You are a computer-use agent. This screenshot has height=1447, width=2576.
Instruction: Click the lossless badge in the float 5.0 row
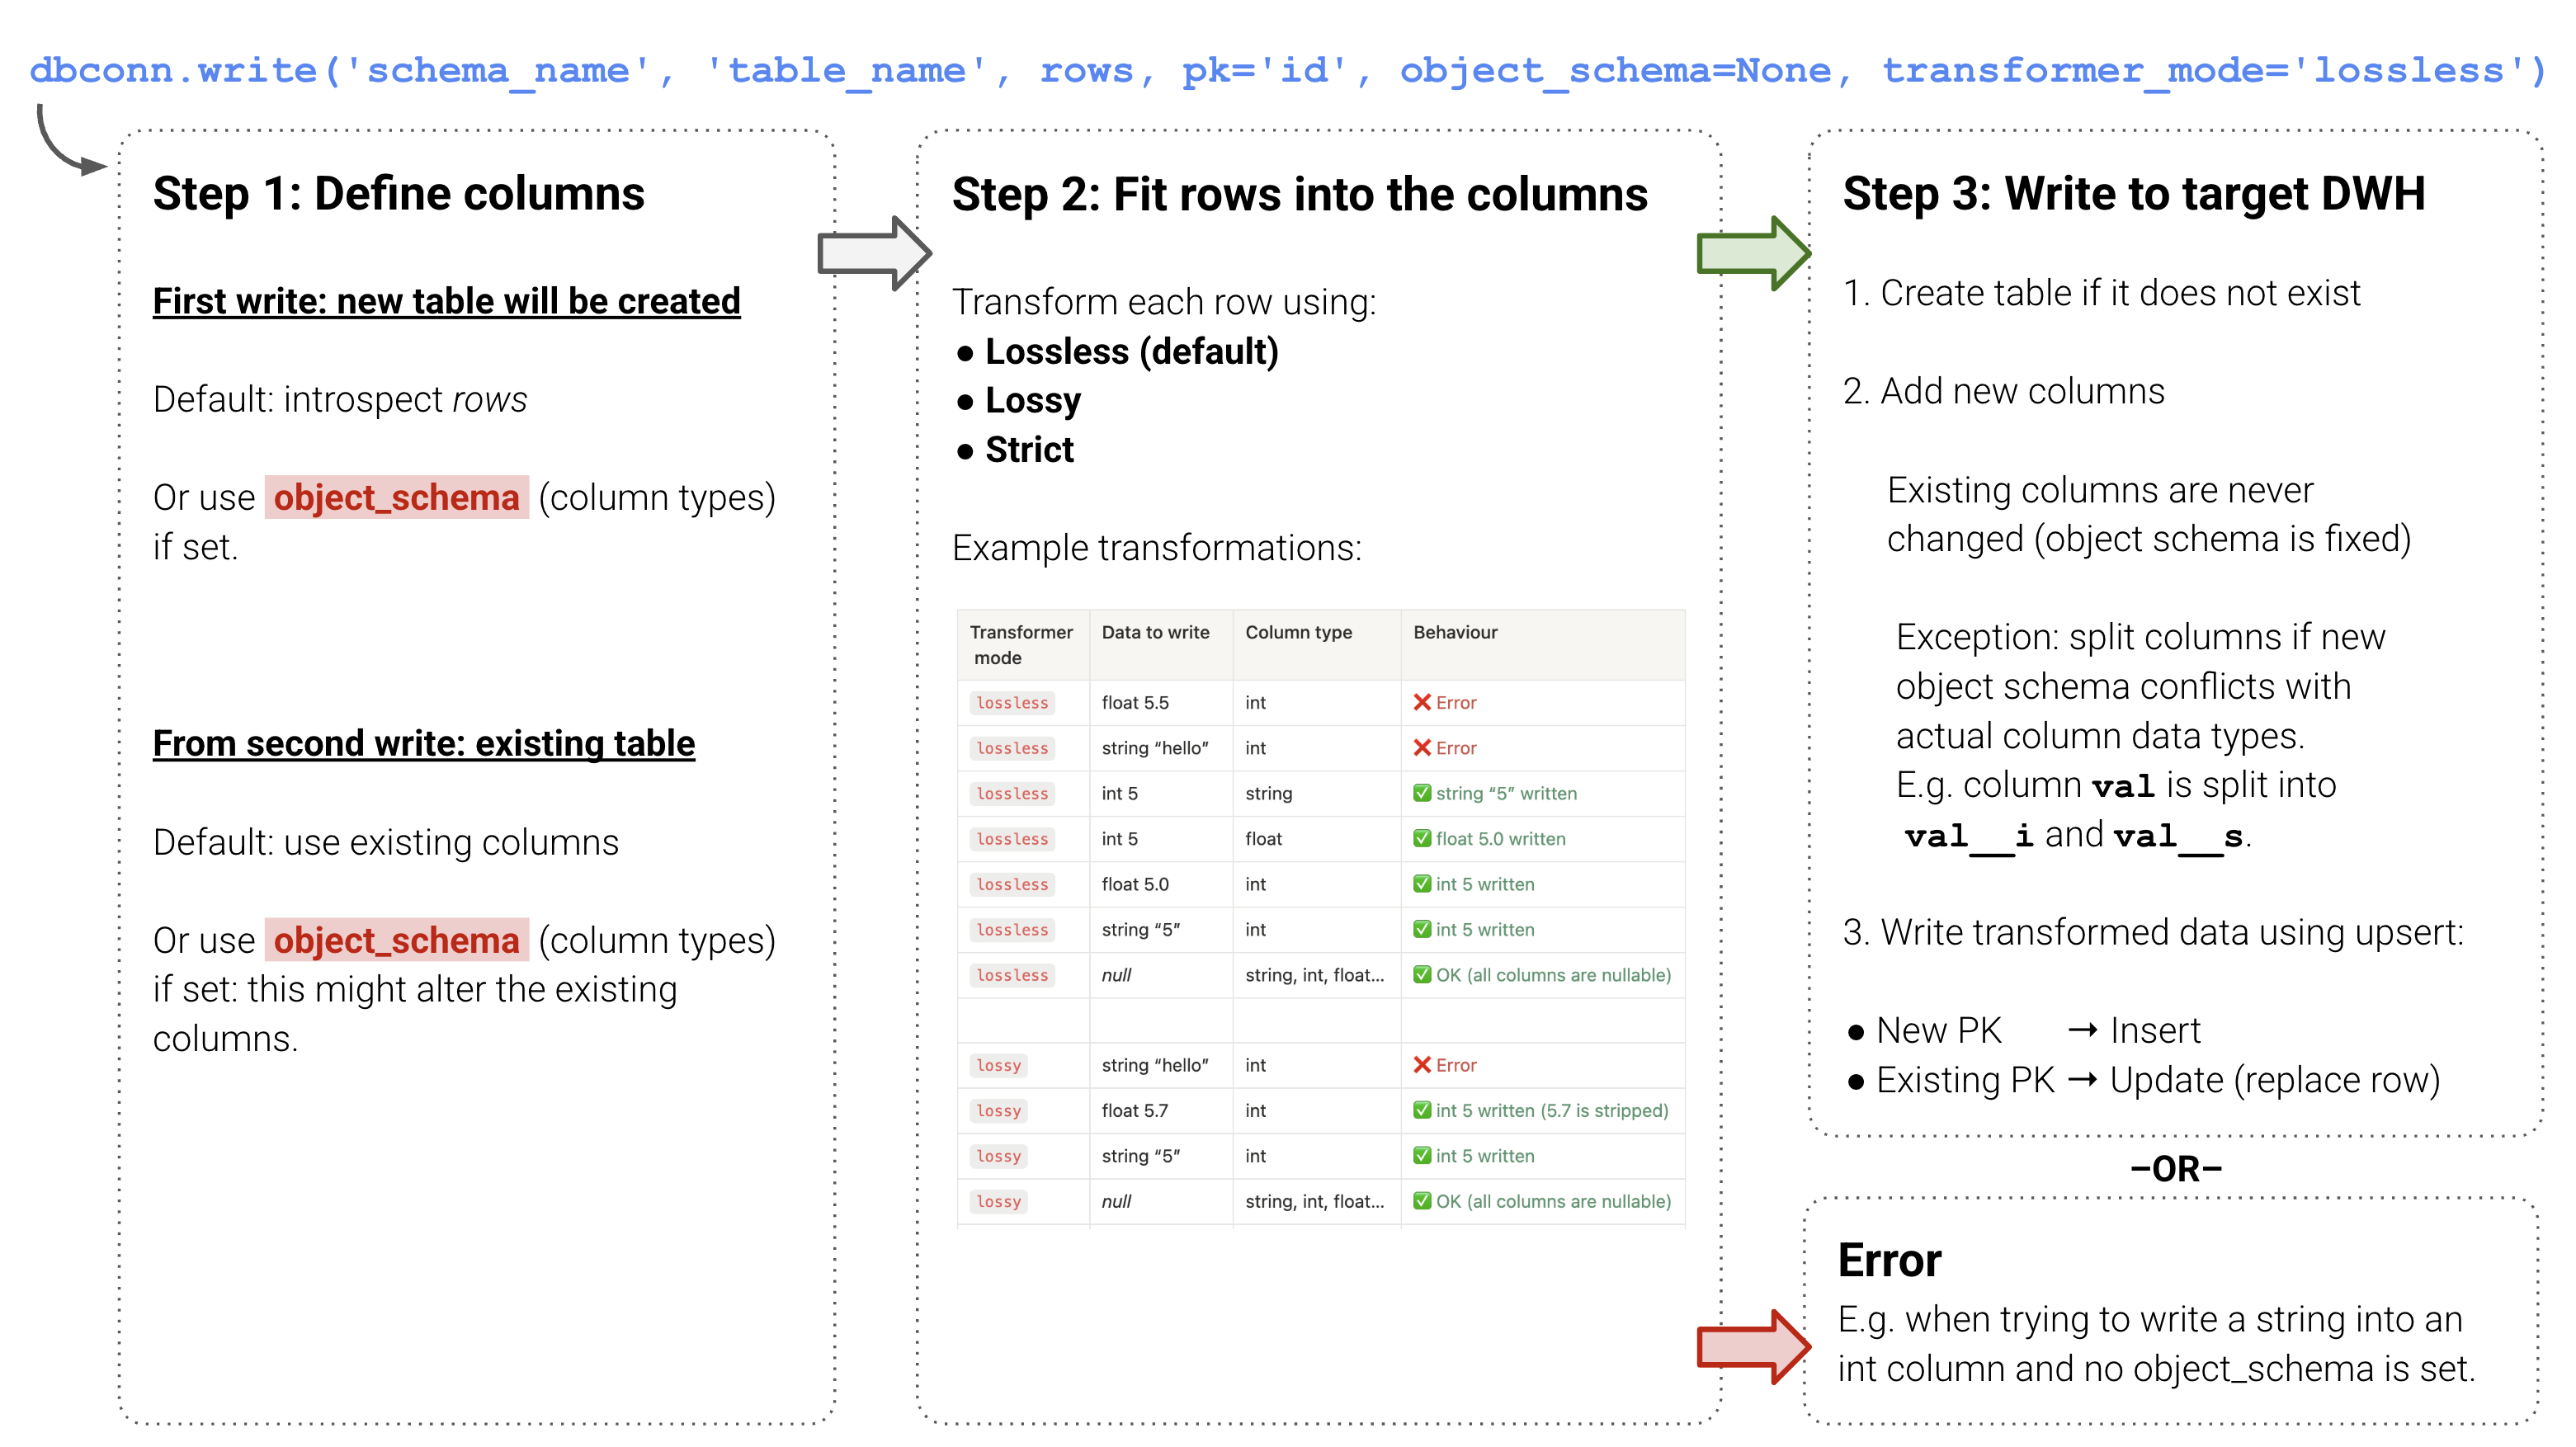(x=1012, y=884)
